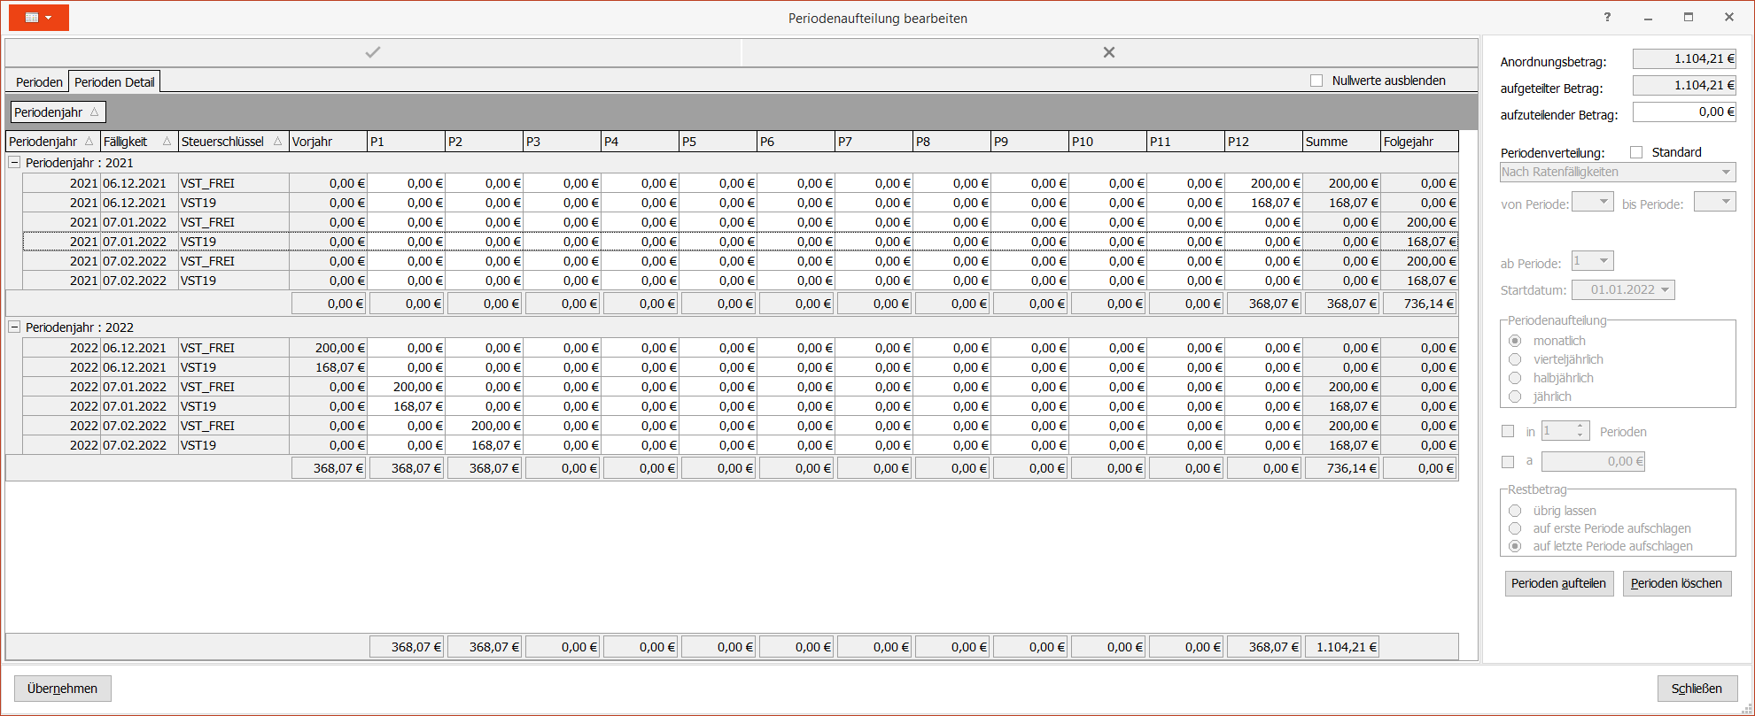Open the 'bis Periode' dropdown
The image size is (1755, 716).
(1715, 202)
